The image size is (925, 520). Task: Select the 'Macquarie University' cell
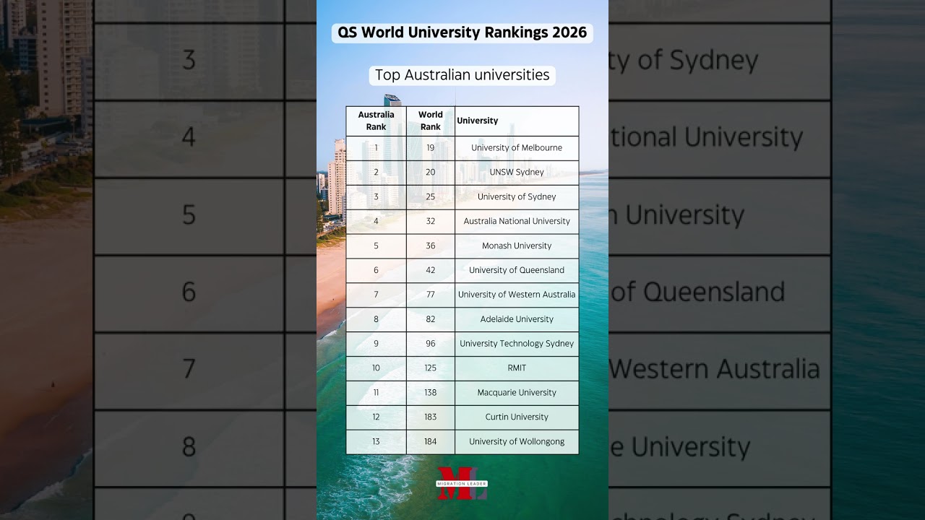(517, 393)
